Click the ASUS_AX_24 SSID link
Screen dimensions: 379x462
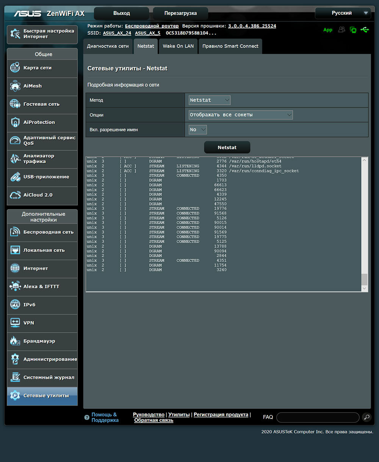click(x=117, y=33)
